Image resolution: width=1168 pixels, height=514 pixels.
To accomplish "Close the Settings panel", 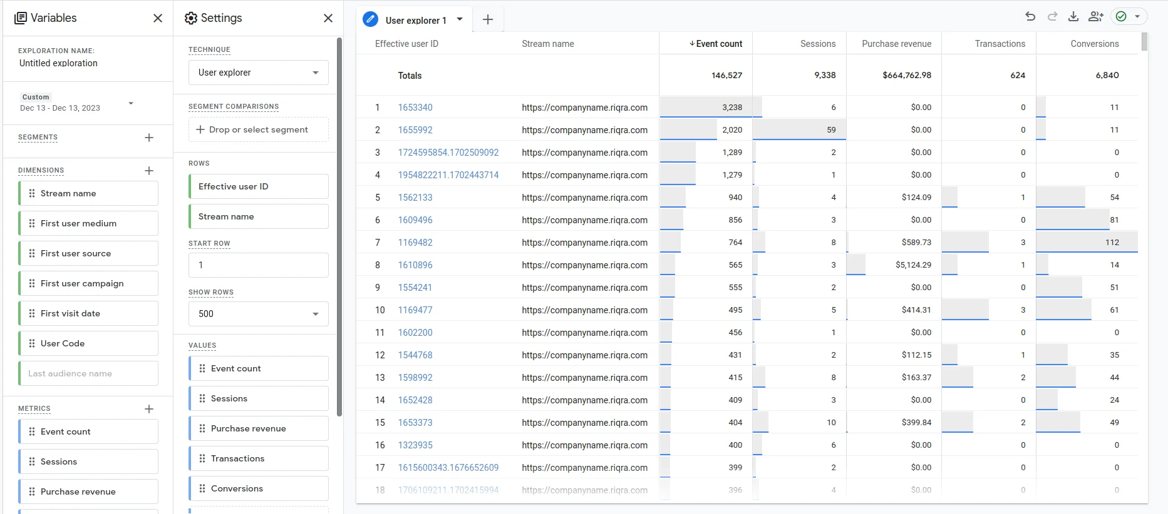I will (x=328, y=18).
